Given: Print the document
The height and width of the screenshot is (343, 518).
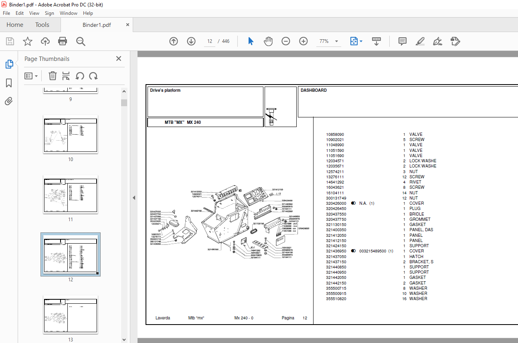Looking at the screenshot, I should pos(63,41).
